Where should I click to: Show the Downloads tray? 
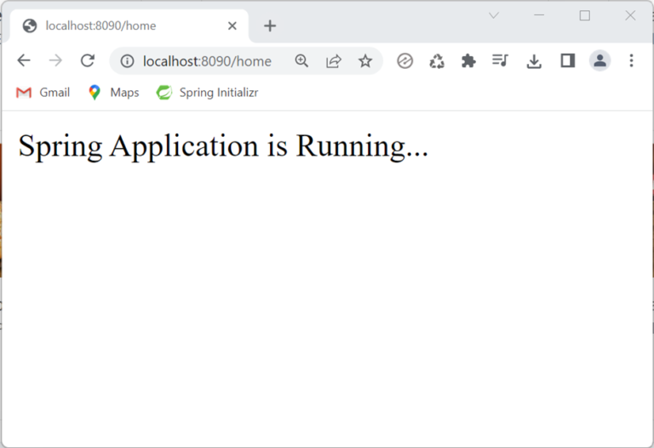click(x=534, y=61)
